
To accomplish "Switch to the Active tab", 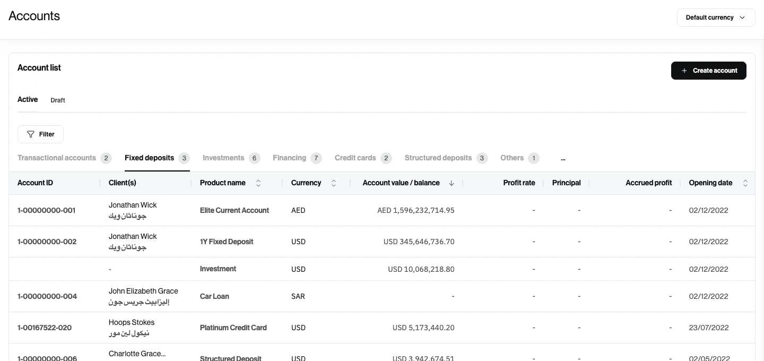I will (28, 99).
